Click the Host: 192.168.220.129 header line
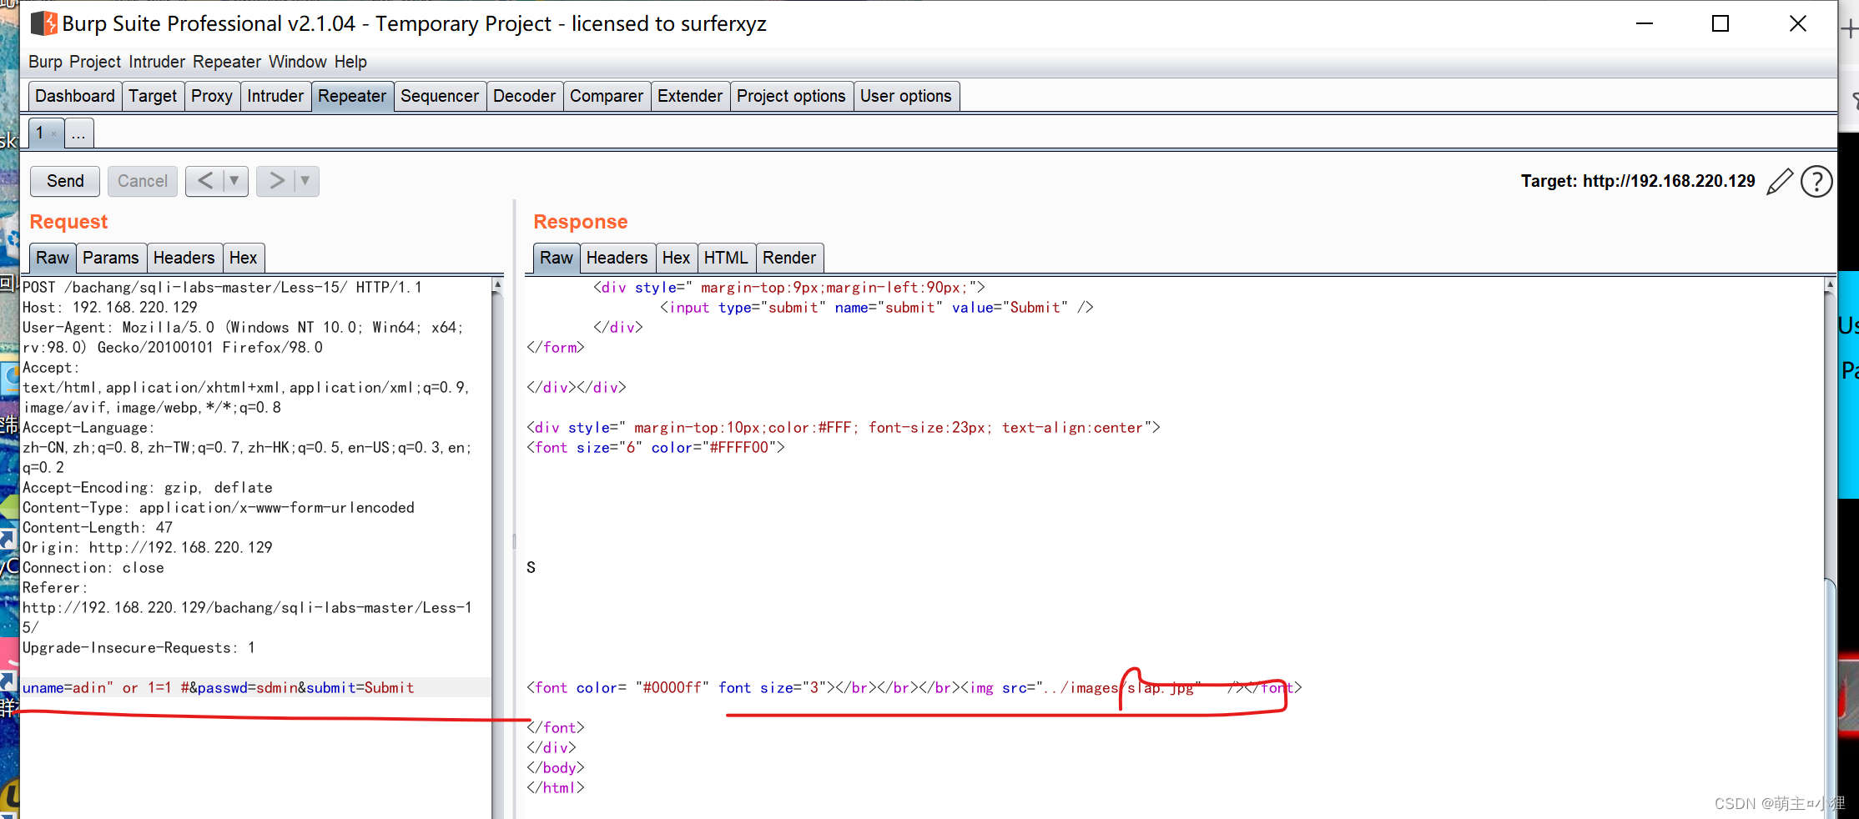Viewport: 1859px width, 819px height. [x=110, y=307]
